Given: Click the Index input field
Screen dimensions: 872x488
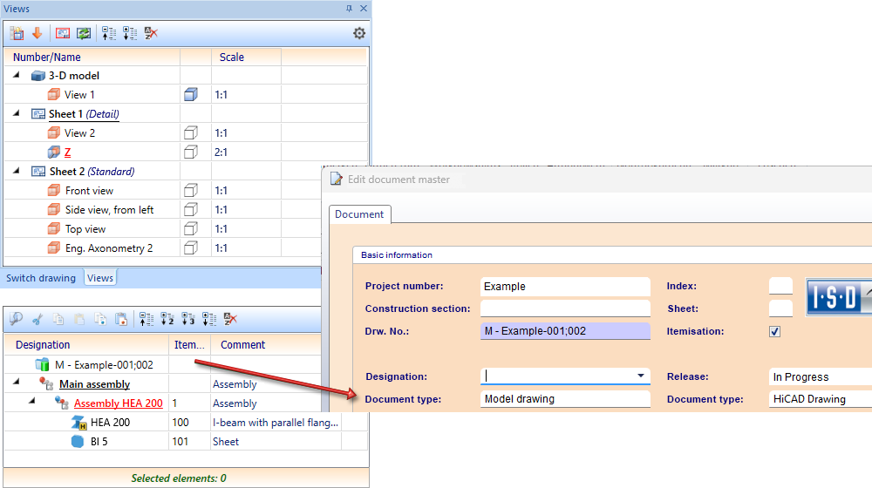Looking at the screenshot, I should click(x=780, y=286).
